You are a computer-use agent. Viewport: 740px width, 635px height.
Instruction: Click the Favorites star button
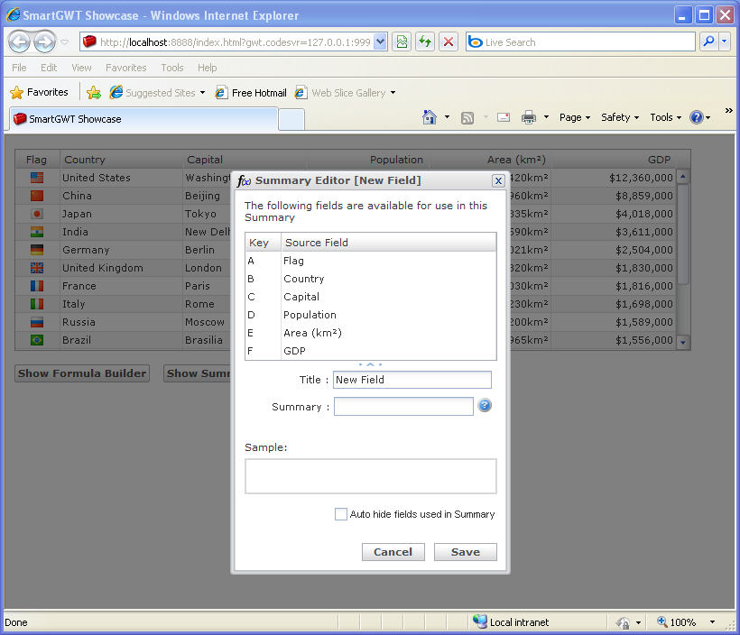39,92
